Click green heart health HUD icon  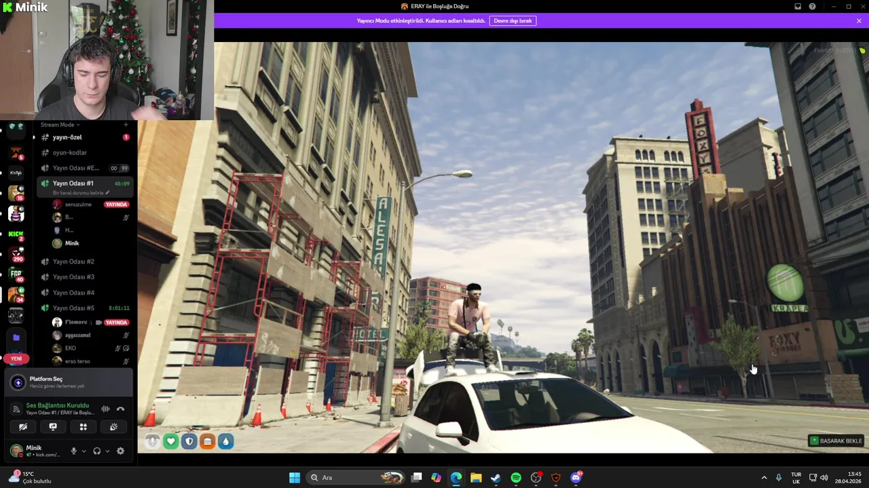pos(171,441)
